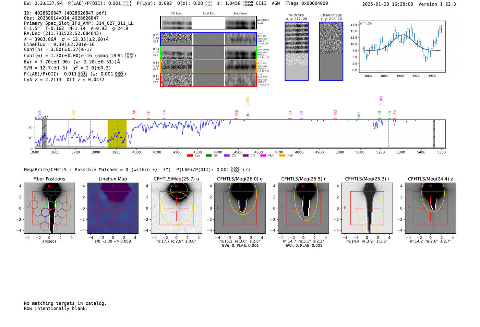Viewport: 480px width, 327px height.
Task: Select the magenta MgII legend swatch
Action: [x=263, y=156]
